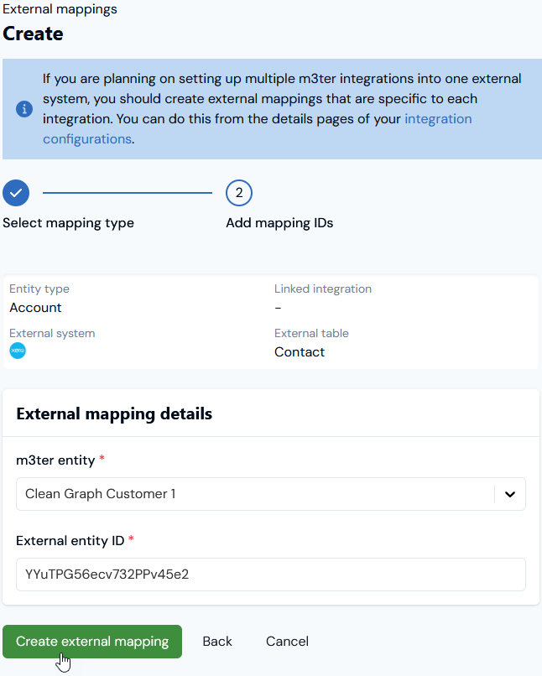Screen dimensions: 542x676
Task: Click Create external mapping button
Action: [x=92, y=642]
